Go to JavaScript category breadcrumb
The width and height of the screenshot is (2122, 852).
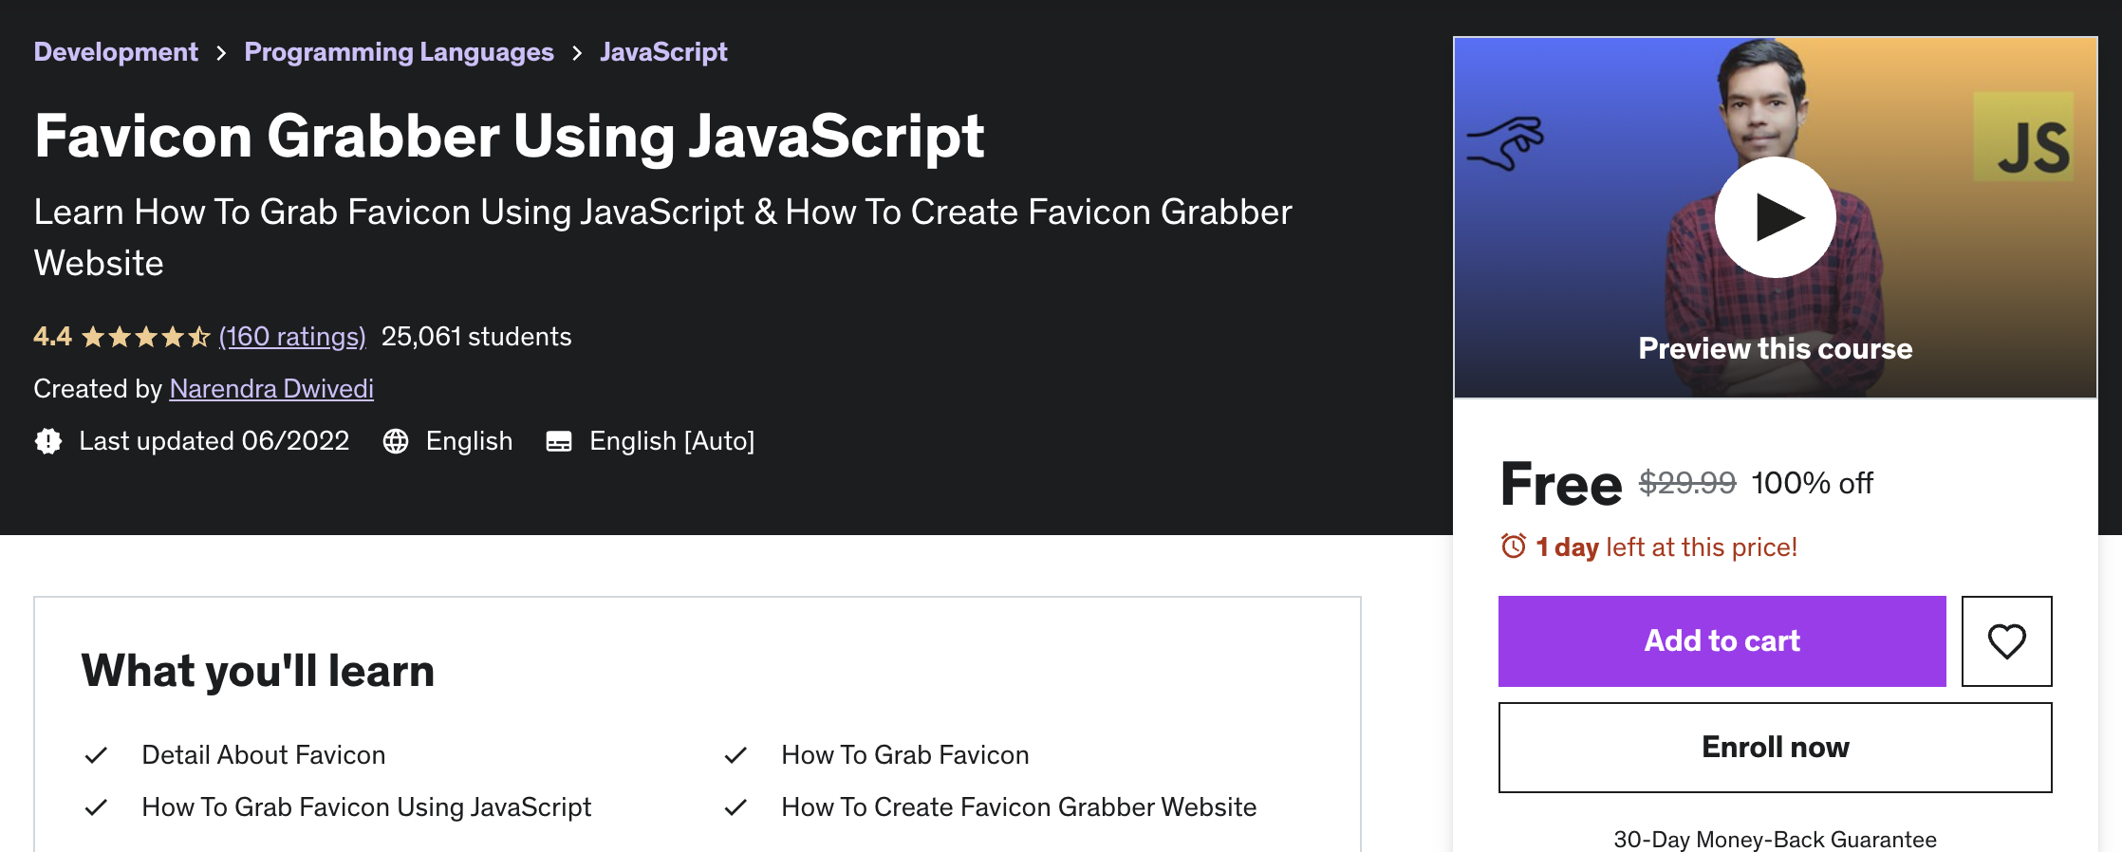tap(663, 52)
